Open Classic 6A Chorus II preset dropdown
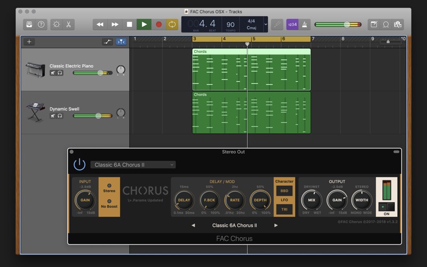 pos(133,164)
